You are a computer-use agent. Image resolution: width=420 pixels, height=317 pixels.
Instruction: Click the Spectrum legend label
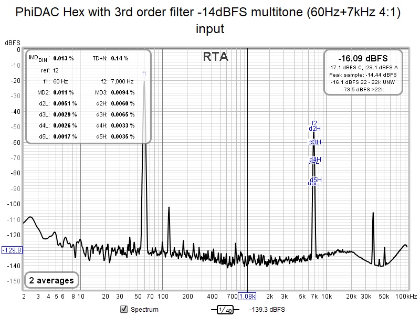click(144, 310)
